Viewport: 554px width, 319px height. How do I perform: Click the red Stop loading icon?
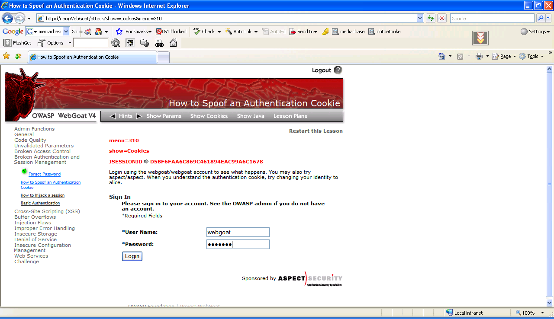click(x=441, y=18)
